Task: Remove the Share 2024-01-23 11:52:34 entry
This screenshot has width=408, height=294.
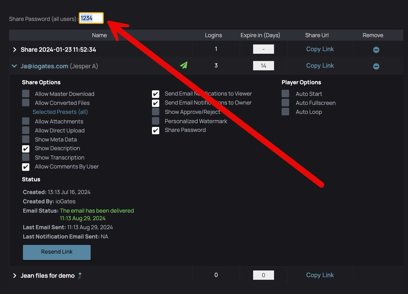Action: tap(376, 50)
